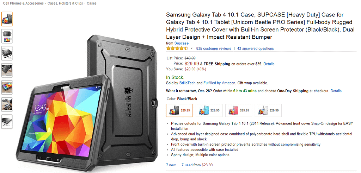Image resolution: width=361 pixels, height=173 pixels.
Task: View the fifth thumbnail with colorful screen
Action: tap(7, 87)
